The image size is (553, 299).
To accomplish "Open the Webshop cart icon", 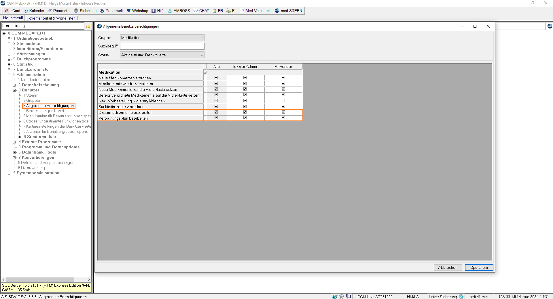I will (x=128, y=11).
